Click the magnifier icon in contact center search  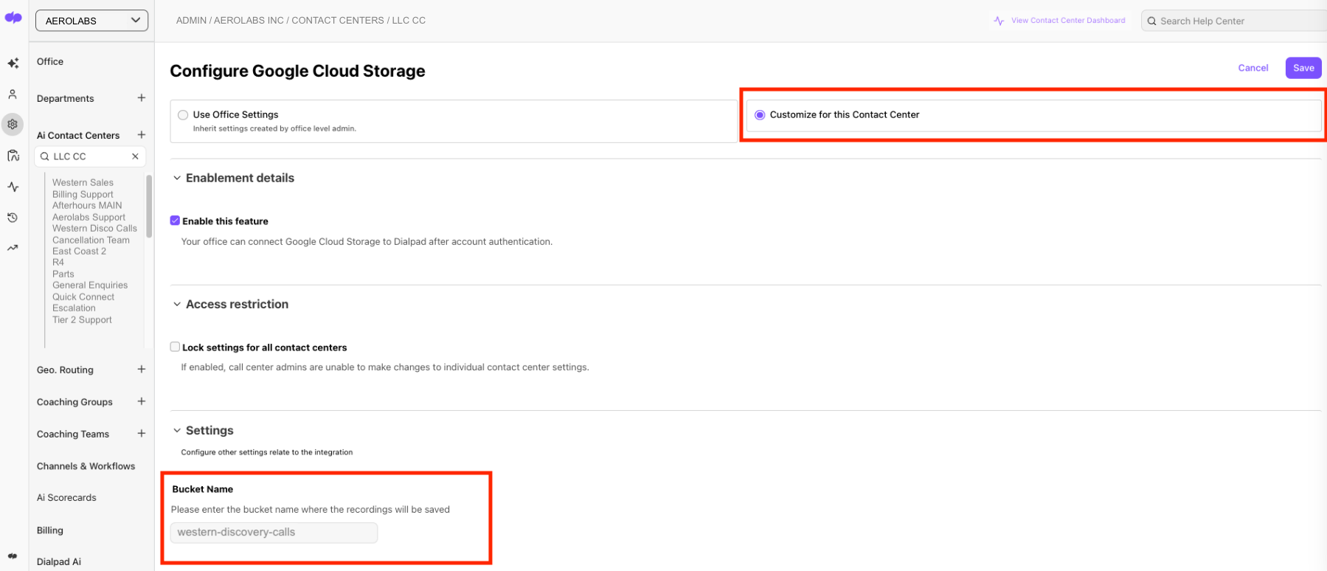pyautogui.click(x=45, y=156)
